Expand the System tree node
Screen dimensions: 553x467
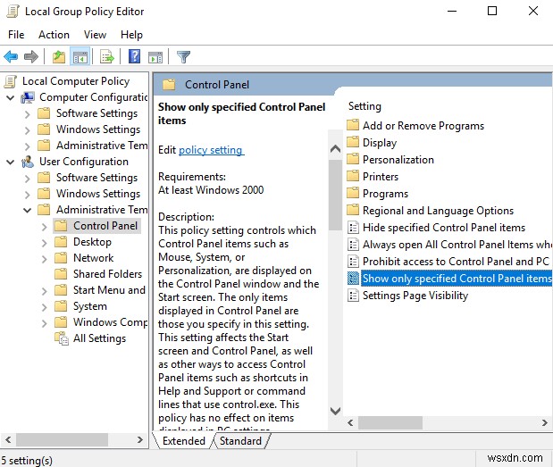pos(44,307)
